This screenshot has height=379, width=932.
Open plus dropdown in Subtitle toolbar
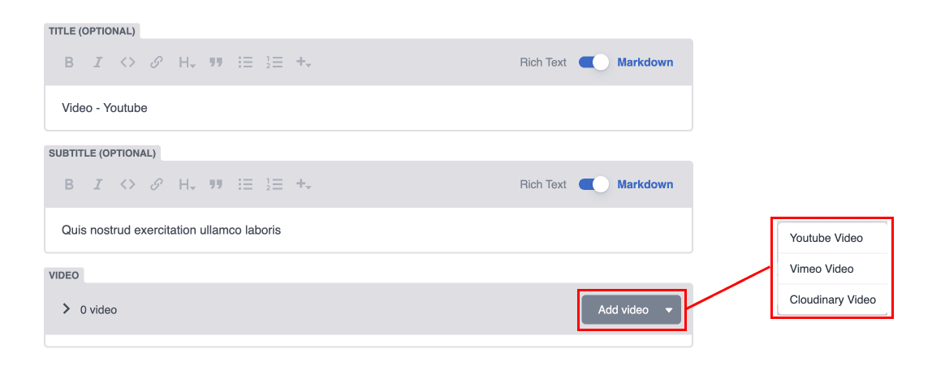point(304,184)
